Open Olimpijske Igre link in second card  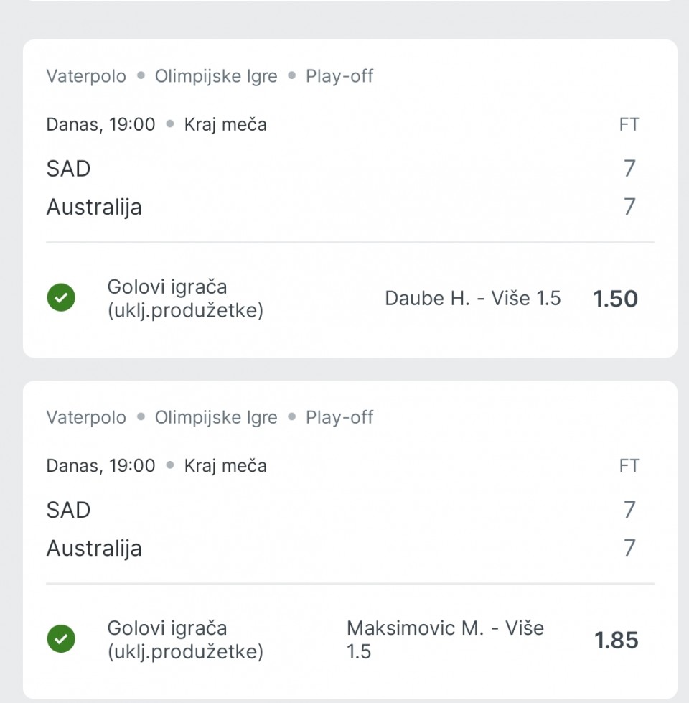coord(216,417)
